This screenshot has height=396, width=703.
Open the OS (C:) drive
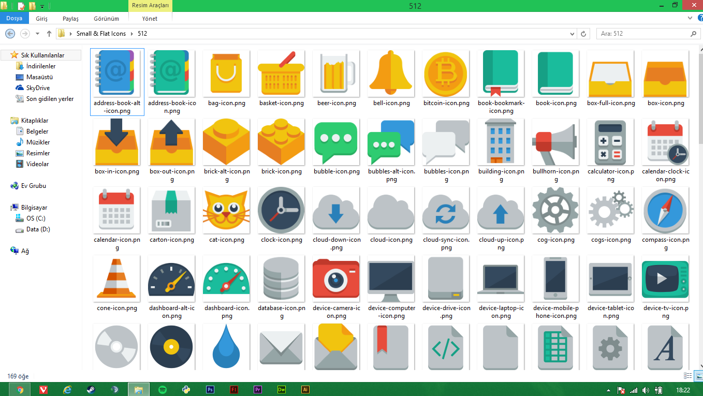(x=36, y=218)
